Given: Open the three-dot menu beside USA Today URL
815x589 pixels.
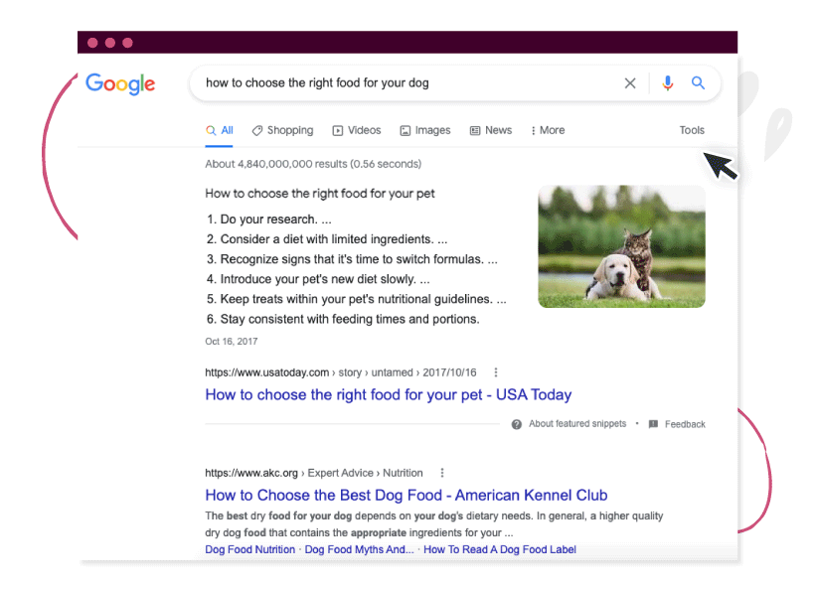Looking at the screenshot, I should 496,373.
